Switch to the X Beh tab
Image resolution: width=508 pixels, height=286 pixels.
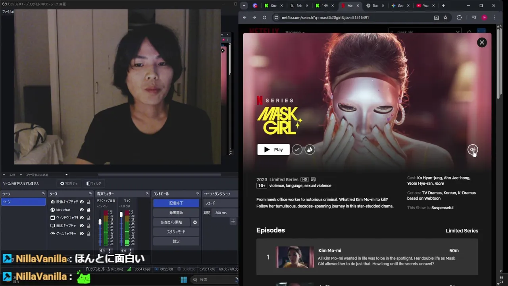coord(298,6)
